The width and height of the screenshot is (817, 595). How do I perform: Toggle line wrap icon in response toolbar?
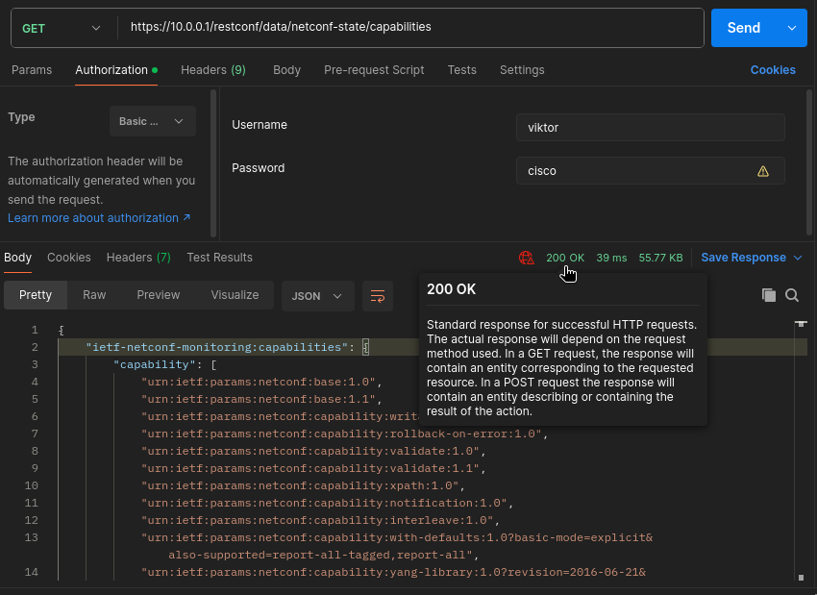click(x=378, y=296)
